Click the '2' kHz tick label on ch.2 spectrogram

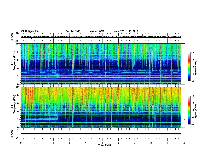[x=18, y=119]
